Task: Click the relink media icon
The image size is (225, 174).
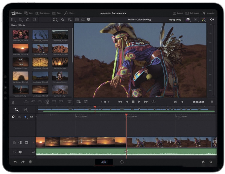Action: 35,20
